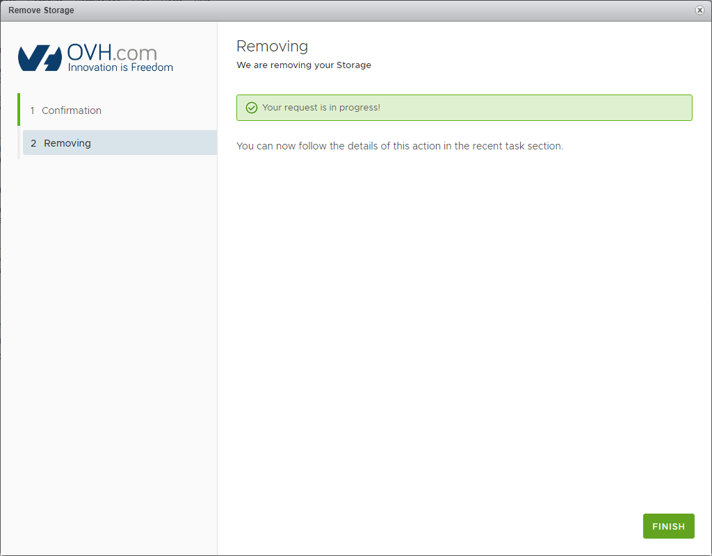
Task: Click the middle of the title bar
Action: 356,10
